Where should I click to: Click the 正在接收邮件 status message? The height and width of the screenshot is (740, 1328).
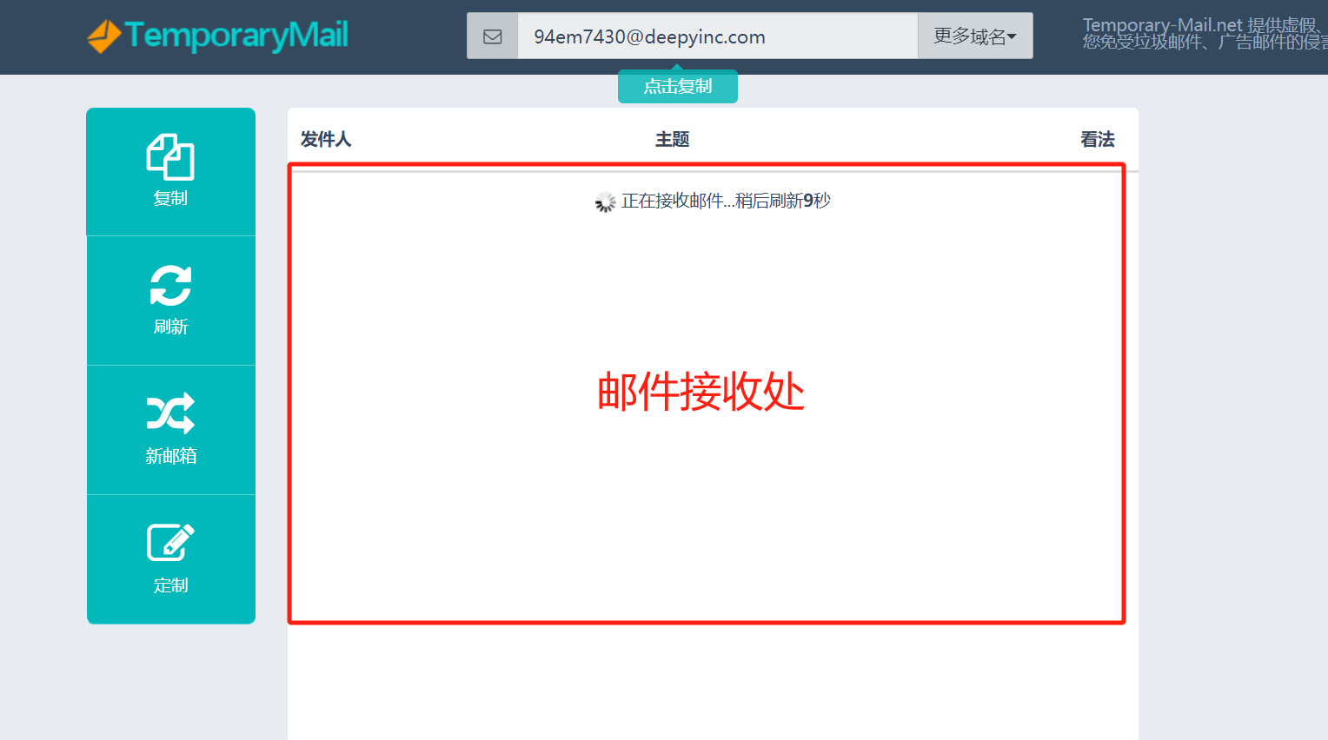726,202
